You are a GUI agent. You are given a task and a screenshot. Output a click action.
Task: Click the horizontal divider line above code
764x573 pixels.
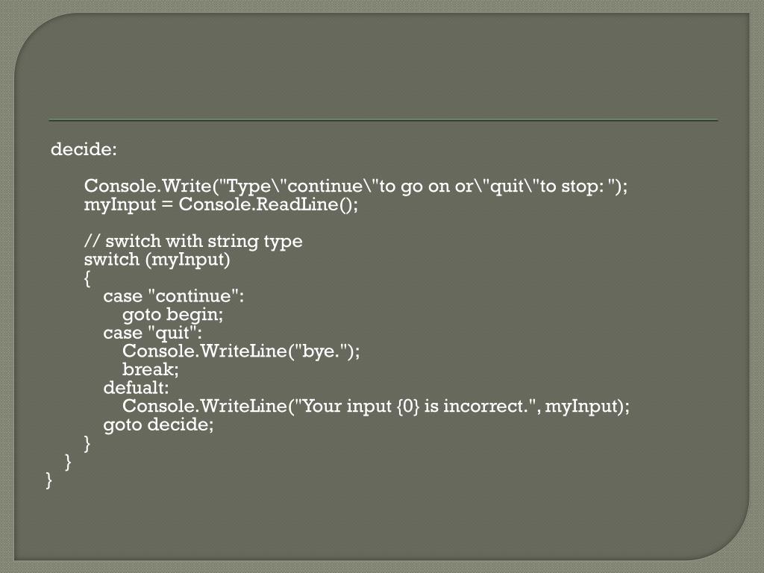[x=383, y=120]
